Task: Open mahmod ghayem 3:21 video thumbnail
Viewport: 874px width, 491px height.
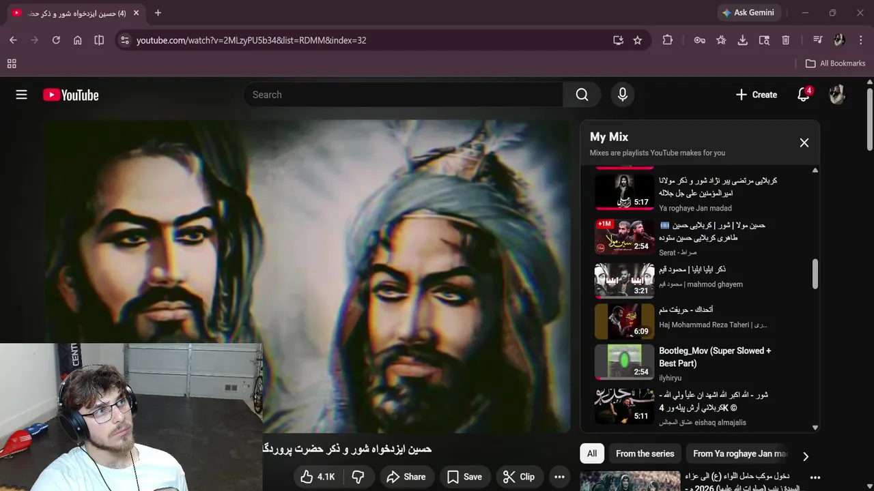Action: click(624, 280)
